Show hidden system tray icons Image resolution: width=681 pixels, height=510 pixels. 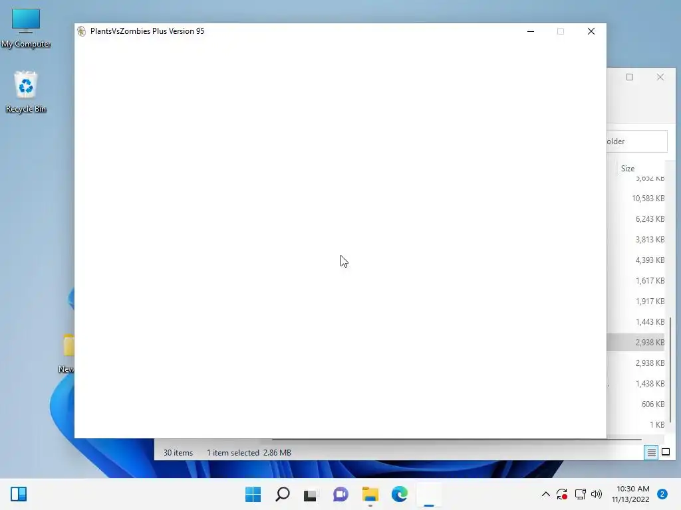tap(545, 494)
